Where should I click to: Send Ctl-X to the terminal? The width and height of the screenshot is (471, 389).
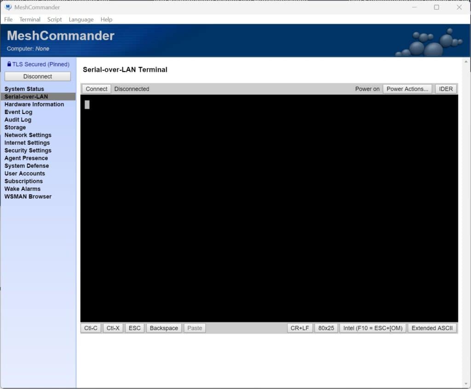113,328
